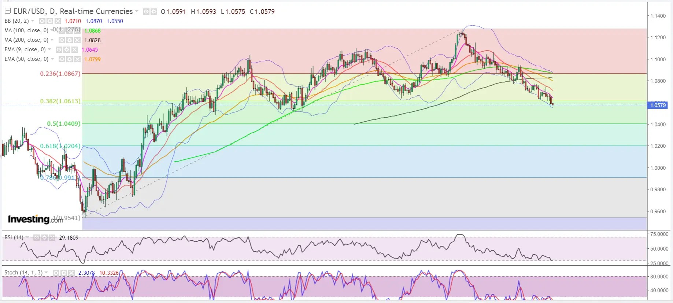
Task: Click the Stoch %D value 10.3326
Action: click(x=109, y=273)
